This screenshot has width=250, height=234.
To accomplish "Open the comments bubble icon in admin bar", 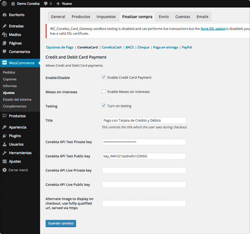I will click(x=46, y=4).
